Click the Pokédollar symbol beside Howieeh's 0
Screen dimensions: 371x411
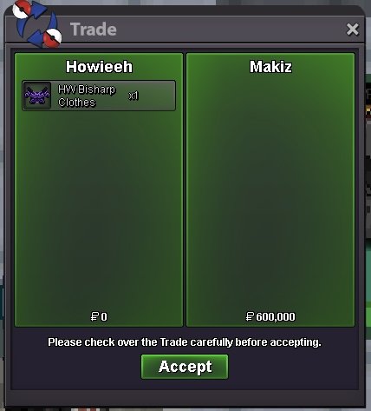94,316
